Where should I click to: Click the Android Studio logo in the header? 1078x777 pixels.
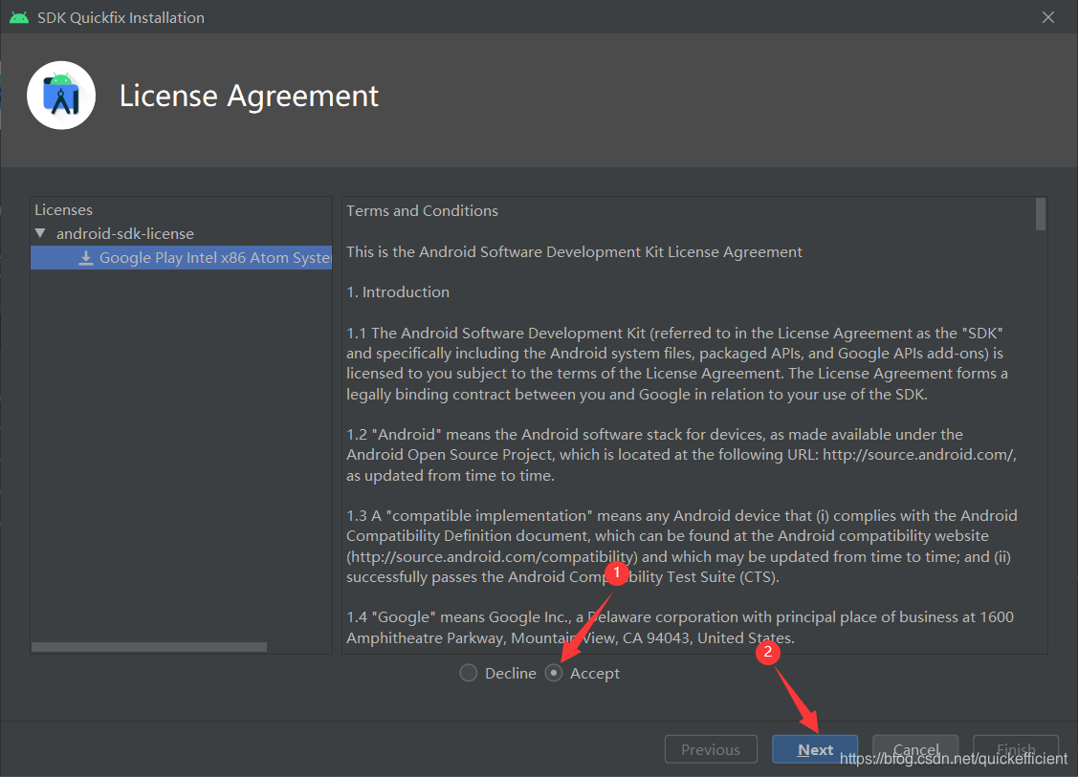[61, 96]
